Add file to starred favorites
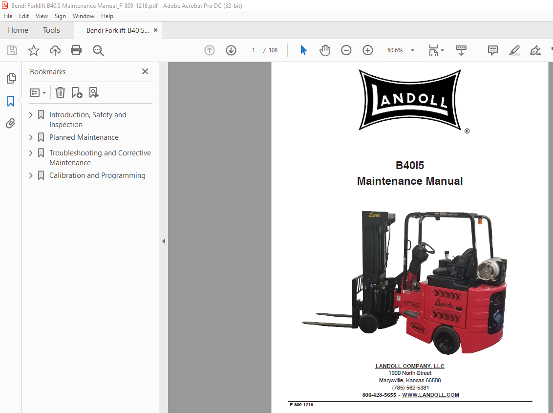Image resolution: width=553 pixels, height=413 pixels. point(34,50)
